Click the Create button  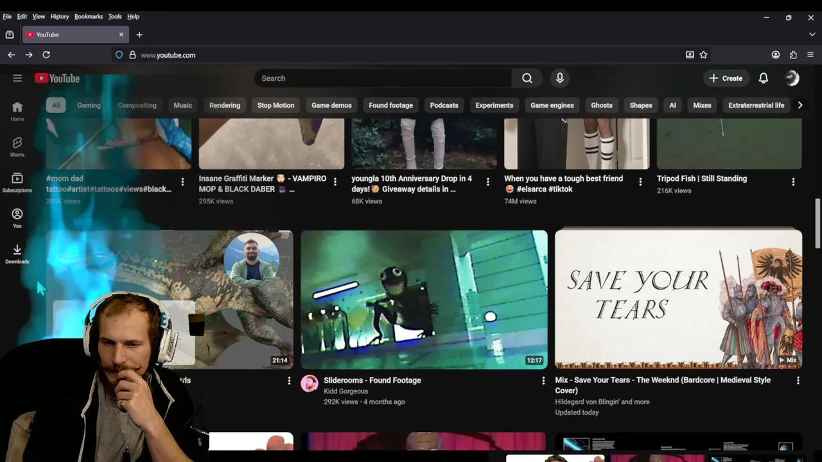[726, 78]
